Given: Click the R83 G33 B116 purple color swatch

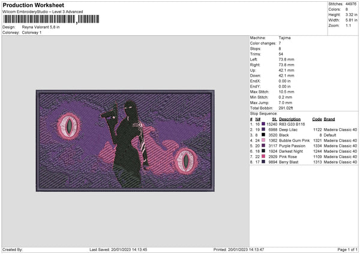Looking at the screenshot, I should coord(263,124).
